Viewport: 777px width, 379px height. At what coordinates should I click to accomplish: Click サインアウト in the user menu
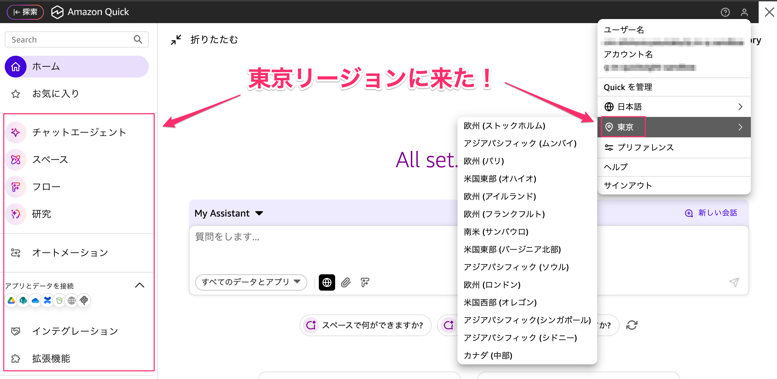point(627,185)
